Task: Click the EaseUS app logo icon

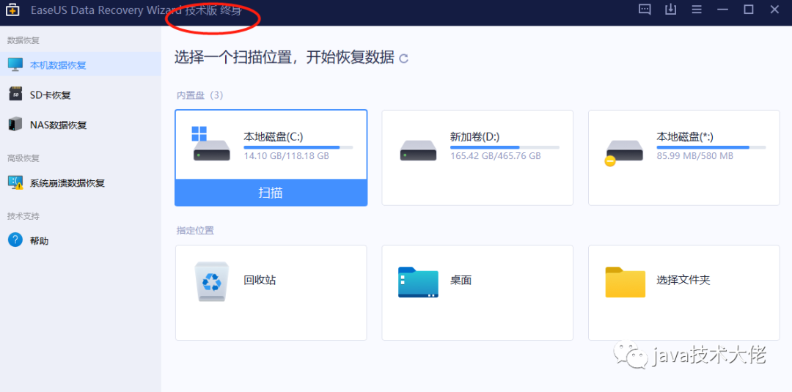Action: (12, 10)
